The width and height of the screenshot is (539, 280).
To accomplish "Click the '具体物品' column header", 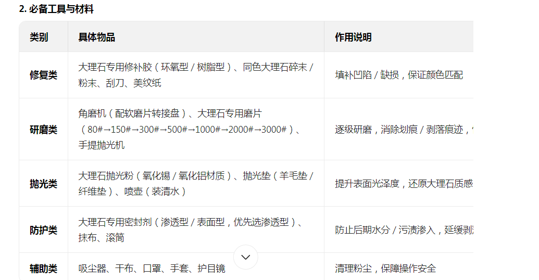I will 97,37.
